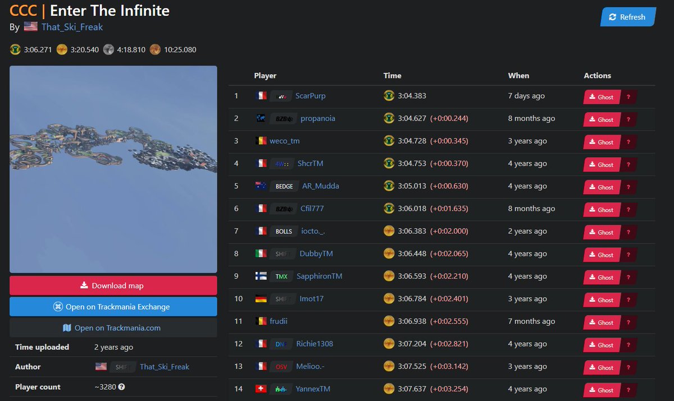Download propanoia's ghost

[601, 119]
